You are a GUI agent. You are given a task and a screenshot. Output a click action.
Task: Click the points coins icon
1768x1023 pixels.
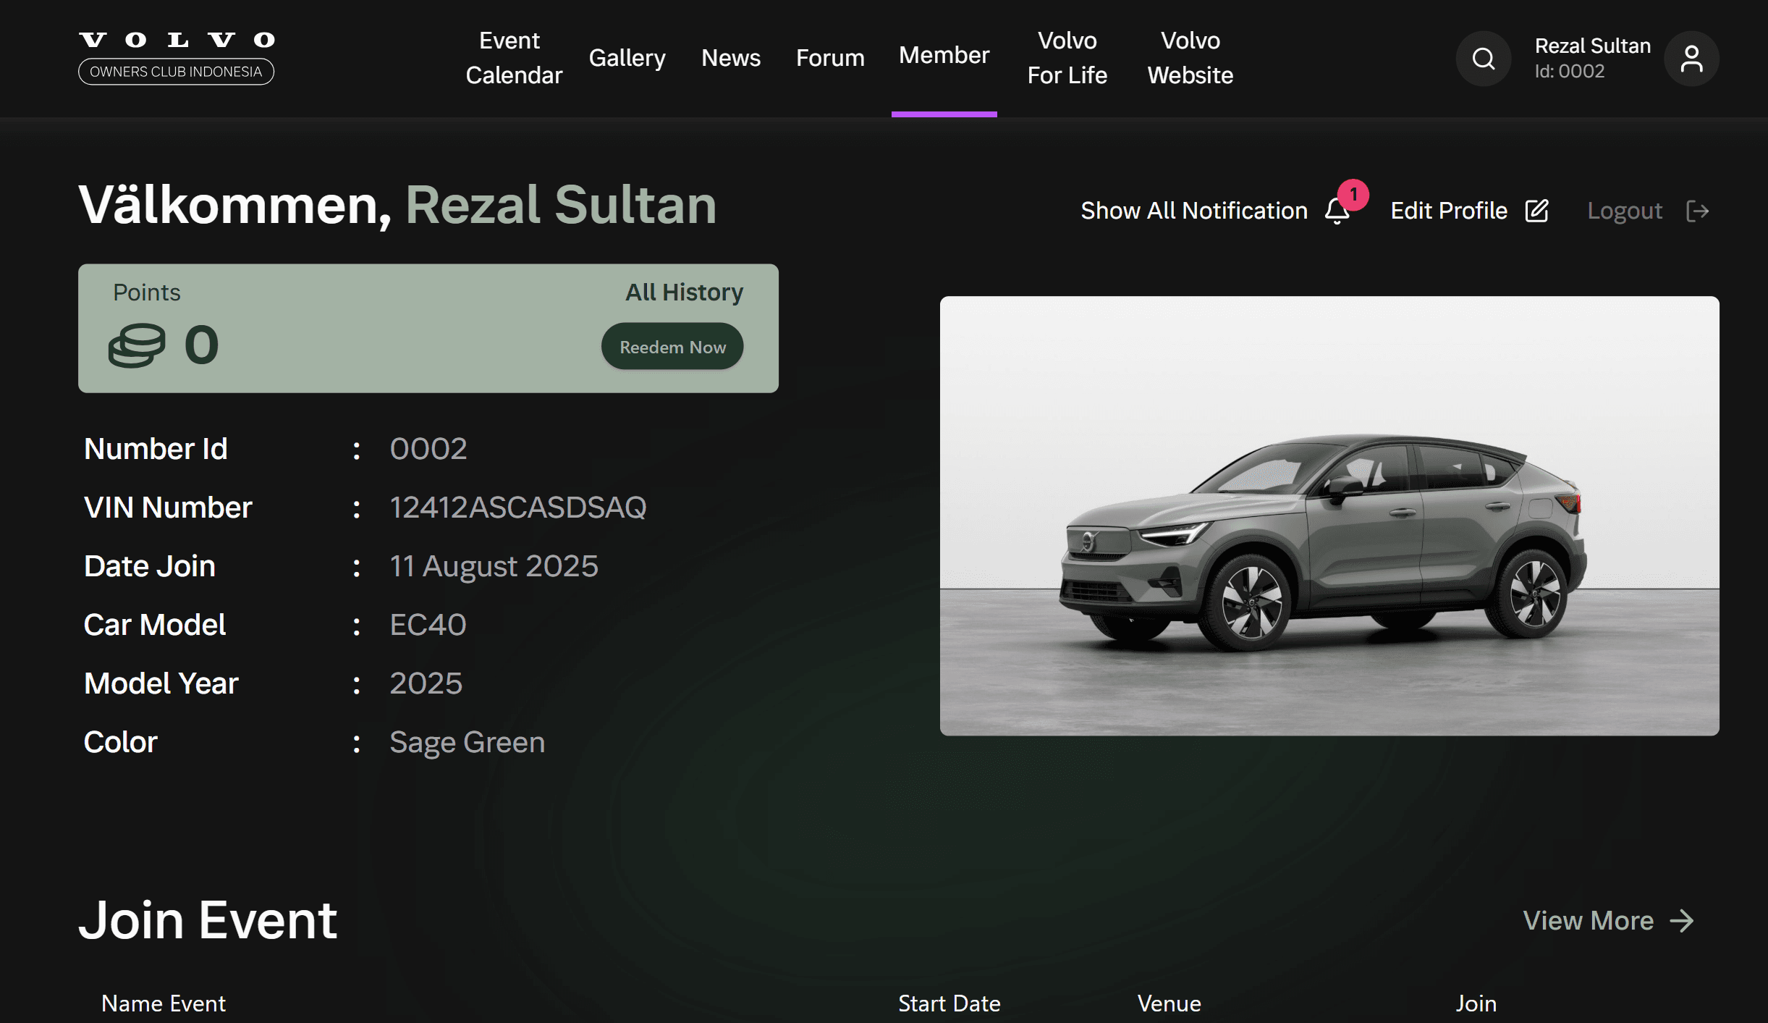(x=137, y=345)
